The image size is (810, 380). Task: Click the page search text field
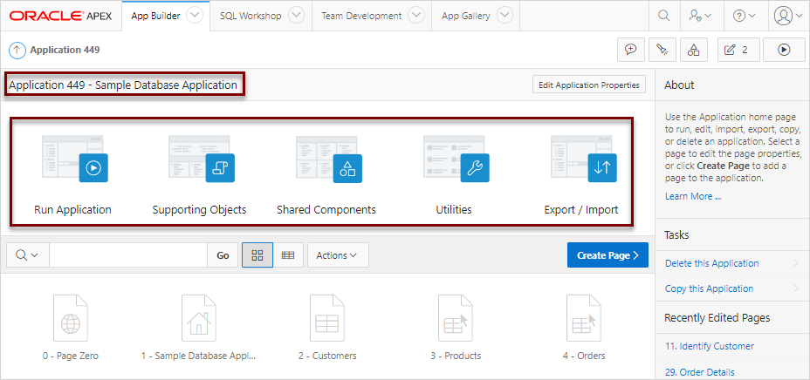click(x=128, y=255)
